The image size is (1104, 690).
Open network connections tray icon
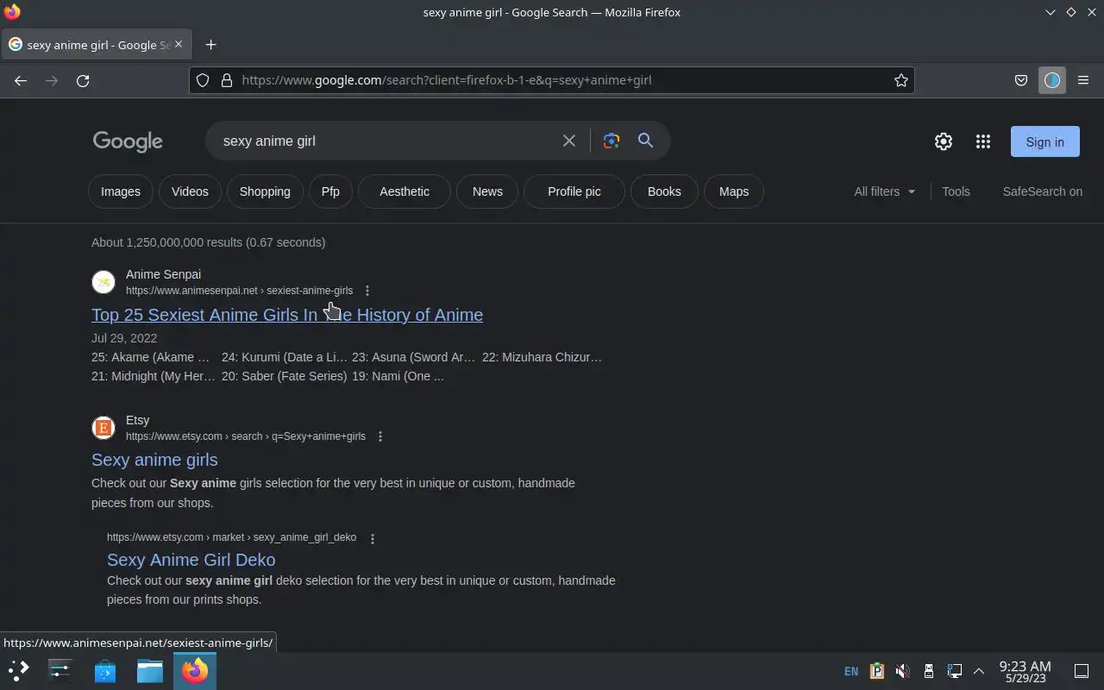click(x=954, y=671)
